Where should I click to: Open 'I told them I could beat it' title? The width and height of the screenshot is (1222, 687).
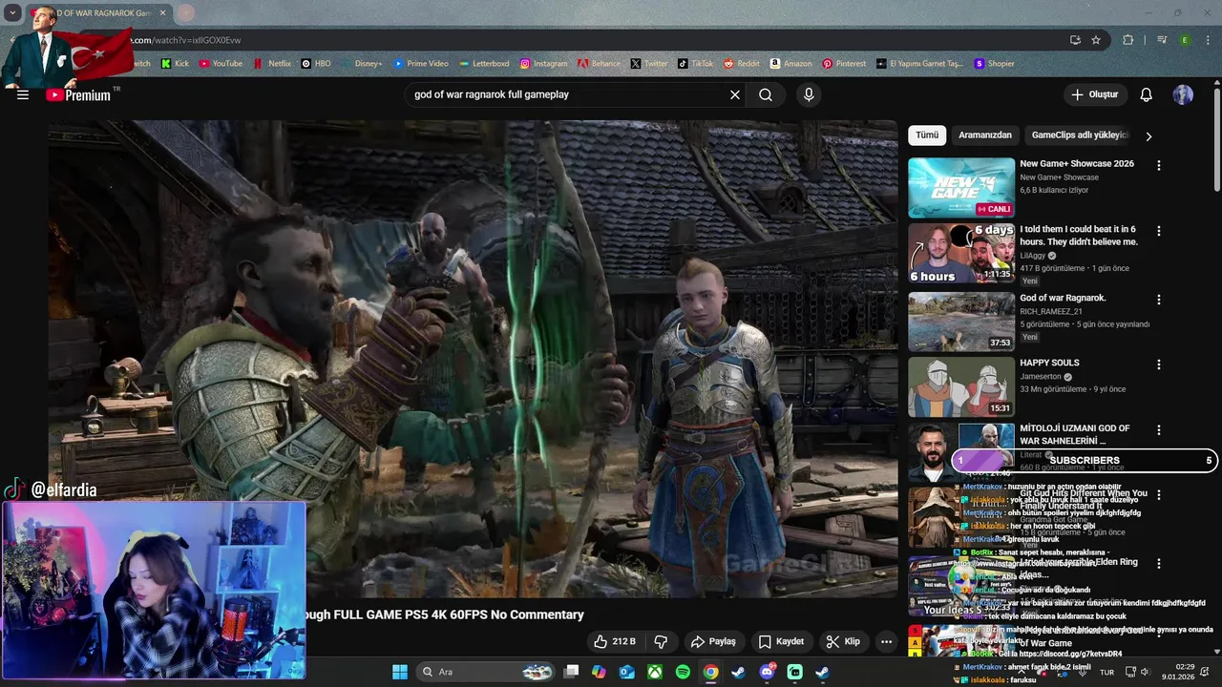point(1079,236)
